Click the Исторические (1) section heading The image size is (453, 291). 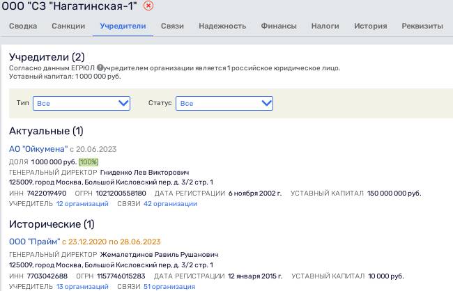pos(52,224)
